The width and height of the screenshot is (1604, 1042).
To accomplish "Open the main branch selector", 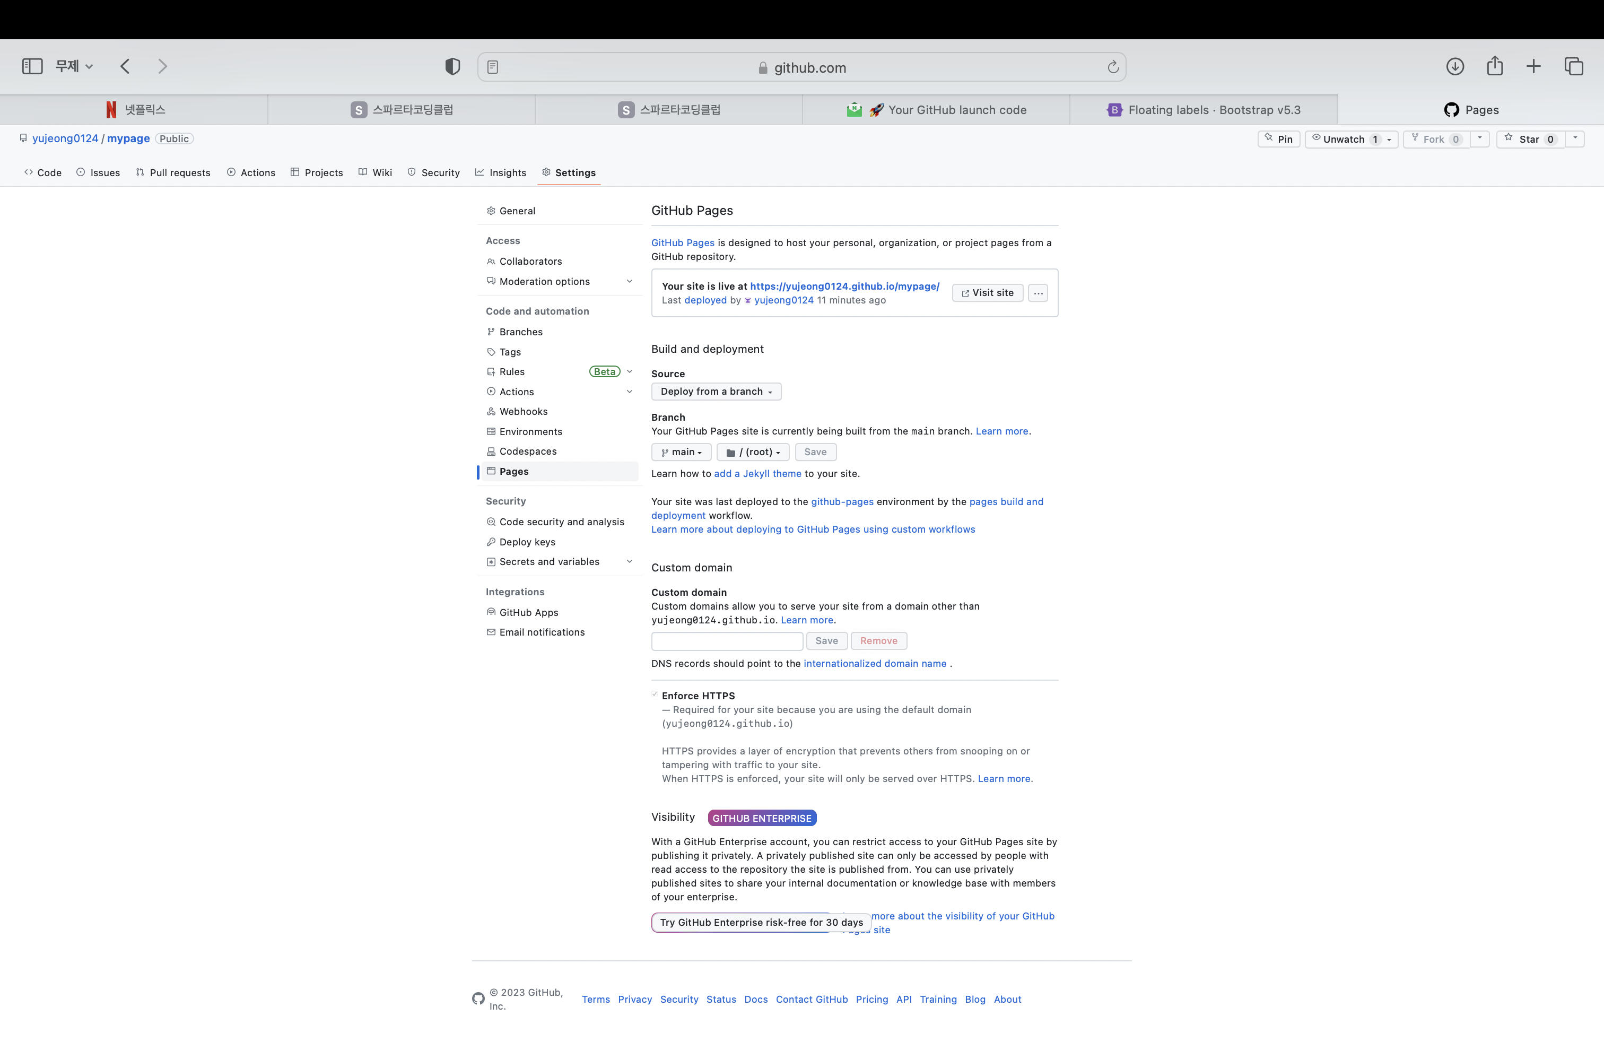I will click(x=682, y=452).
